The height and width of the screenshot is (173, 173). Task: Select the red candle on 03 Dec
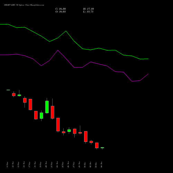click(97, 145)
